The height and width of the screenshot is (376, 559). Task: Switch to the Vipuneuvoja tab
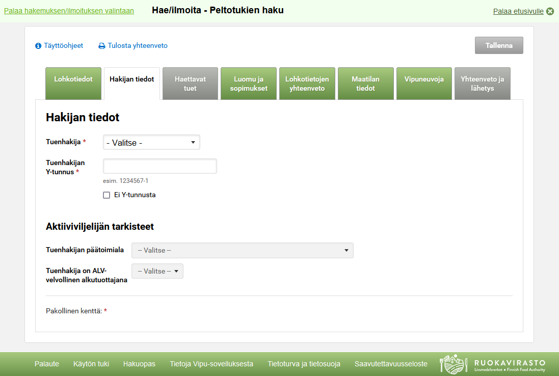coord(424,83)
